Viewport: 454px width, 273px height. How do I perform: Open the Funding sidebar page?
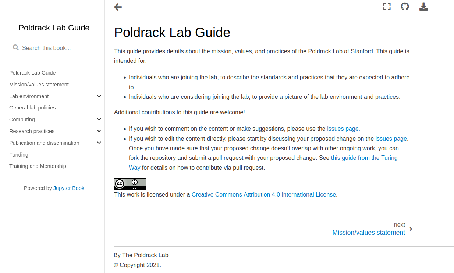(x=19, y=155)
